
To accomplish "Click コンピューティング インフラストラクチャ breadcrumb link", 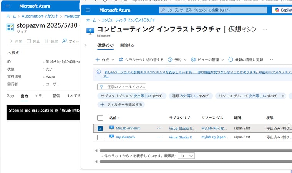I will click(128, 20).
